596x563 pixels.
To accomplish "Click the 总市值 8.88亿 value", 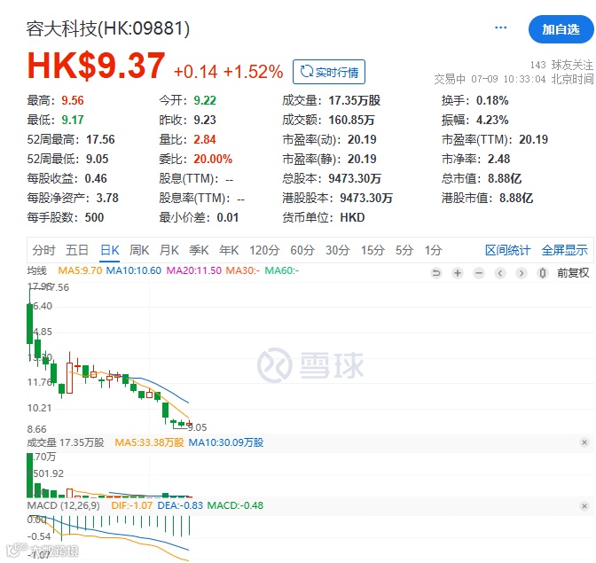I will pos(505,178).
